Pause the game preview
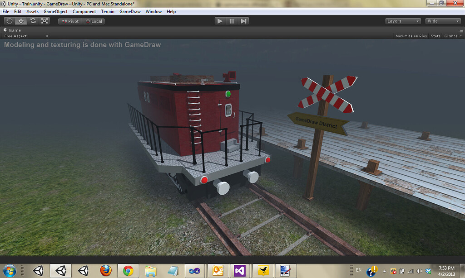The height and width of the screenshot is (278, 465). click(x=232, y=20)
